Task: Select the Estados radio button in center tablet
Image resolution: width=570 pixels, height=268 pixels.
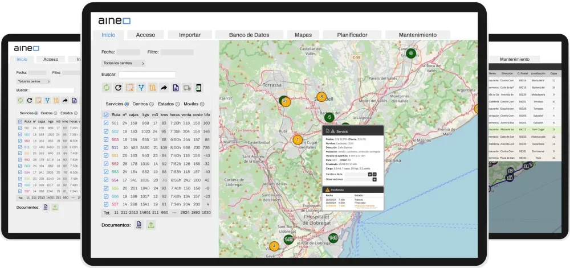Action: (177, 104)
